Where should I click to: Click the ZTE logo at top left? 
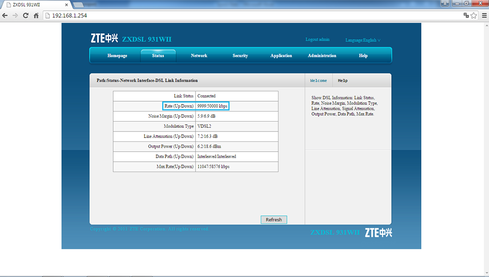coord(104,38)
